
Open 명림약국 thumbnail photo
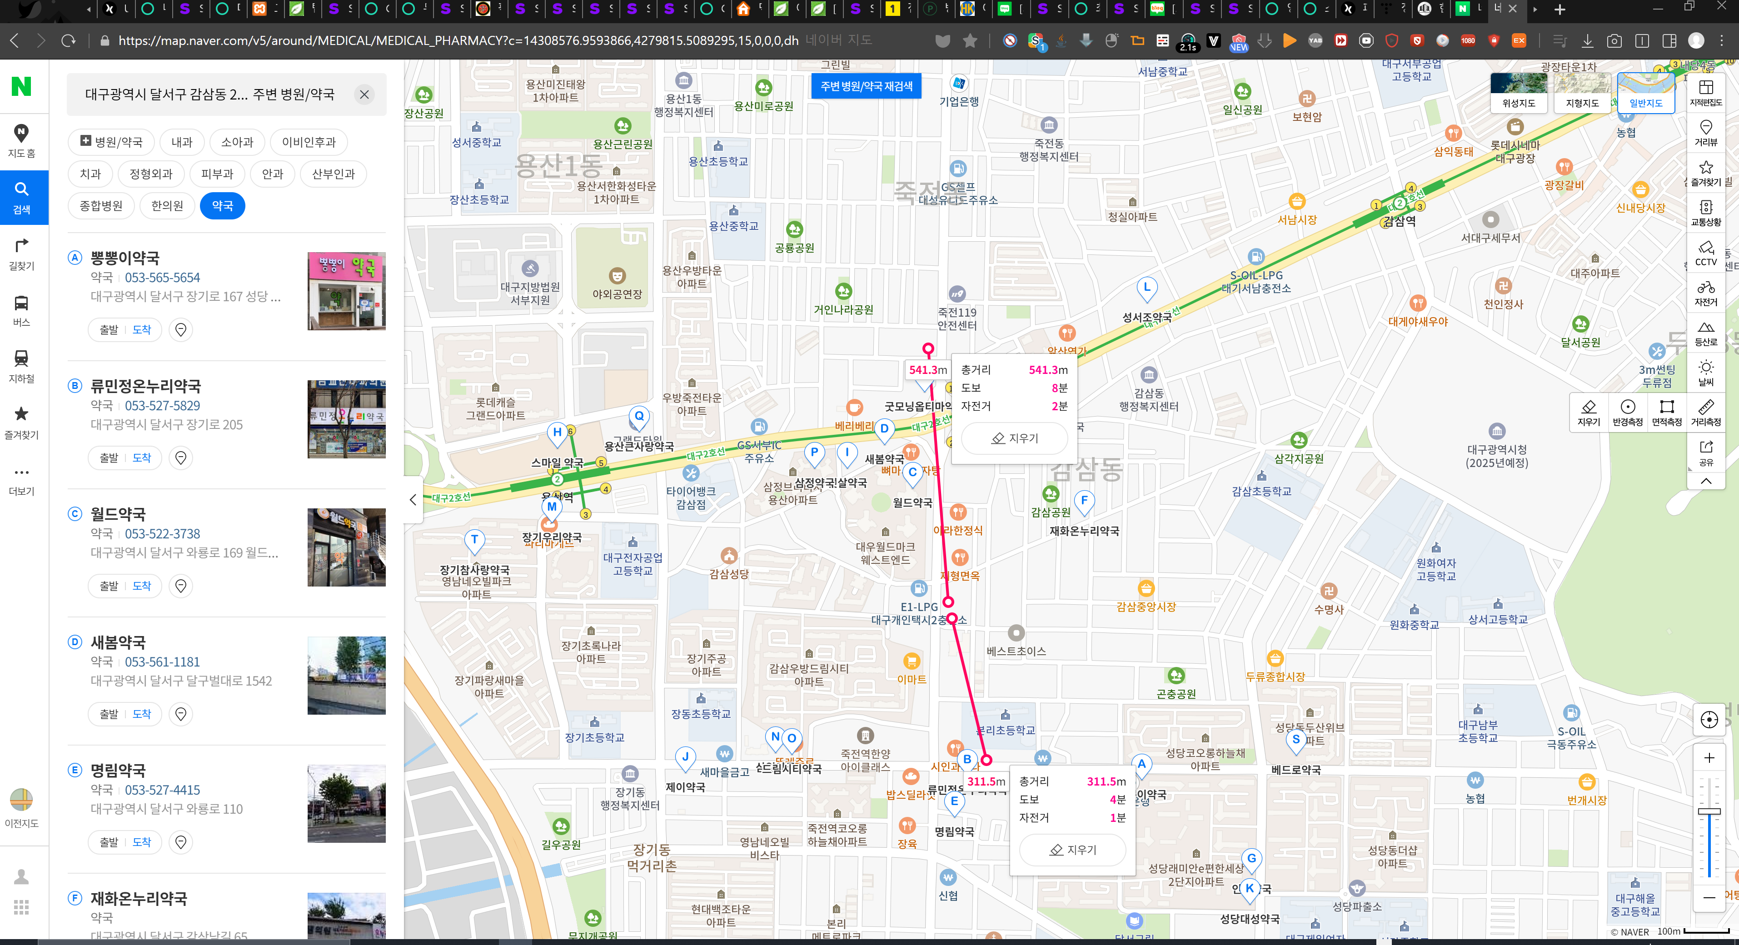tap(346, 803)
